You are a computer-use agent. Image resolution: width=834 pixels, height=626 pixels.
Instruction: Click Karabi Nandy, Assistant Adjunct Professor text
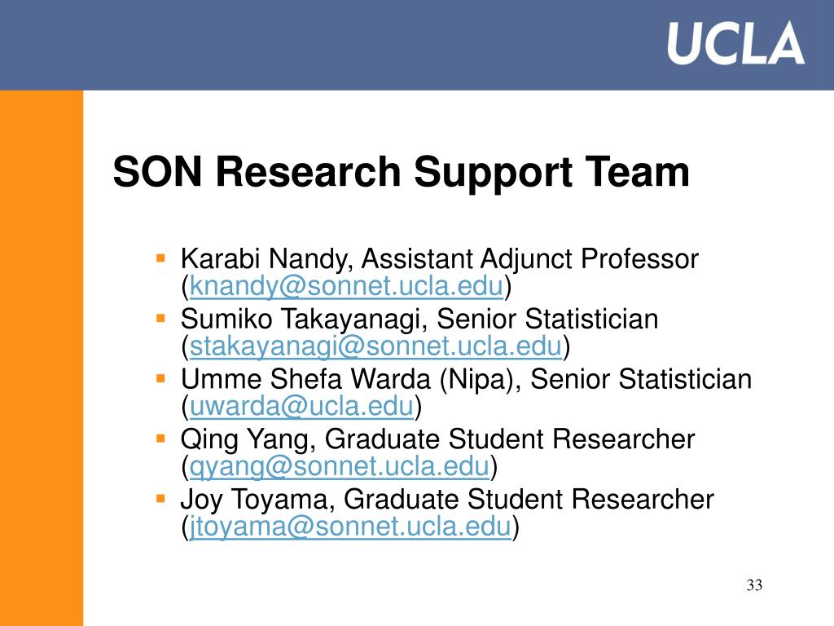click(439, 260)
